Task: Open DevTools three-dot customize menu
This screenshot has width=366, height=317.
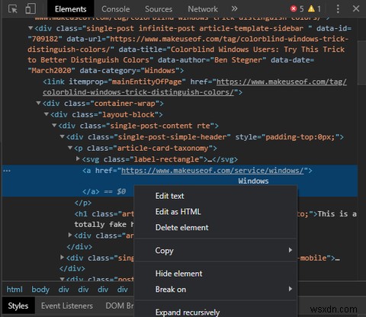Action: click(x=338, y=9)
